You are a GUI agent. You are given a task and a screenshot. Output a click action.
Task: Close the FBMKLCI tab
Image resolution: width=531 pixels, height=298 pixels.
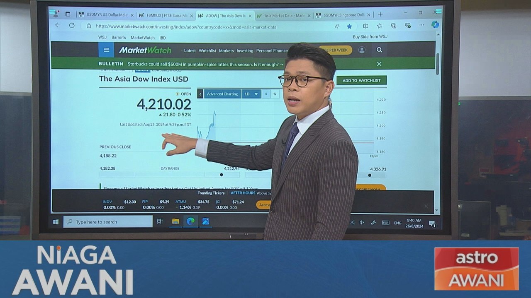tap(191, 16)
